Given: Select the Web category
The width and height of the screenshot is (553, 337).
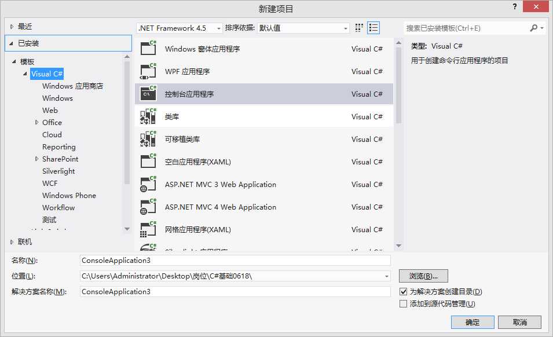Looking at the screenshot, I should (x=50, y=111).
